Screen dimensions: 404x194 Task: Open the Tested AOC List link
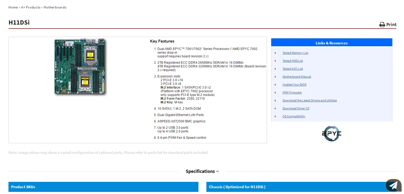[293, 69]
